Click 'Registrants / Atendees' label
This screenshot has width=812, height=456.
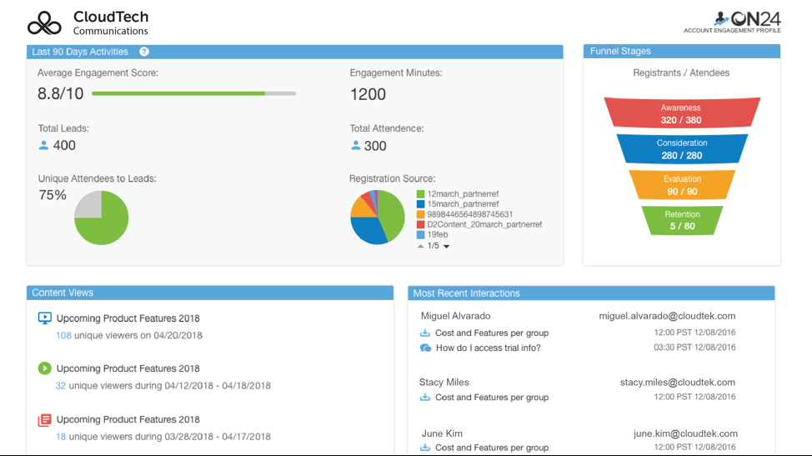click(x=681, y=73)
